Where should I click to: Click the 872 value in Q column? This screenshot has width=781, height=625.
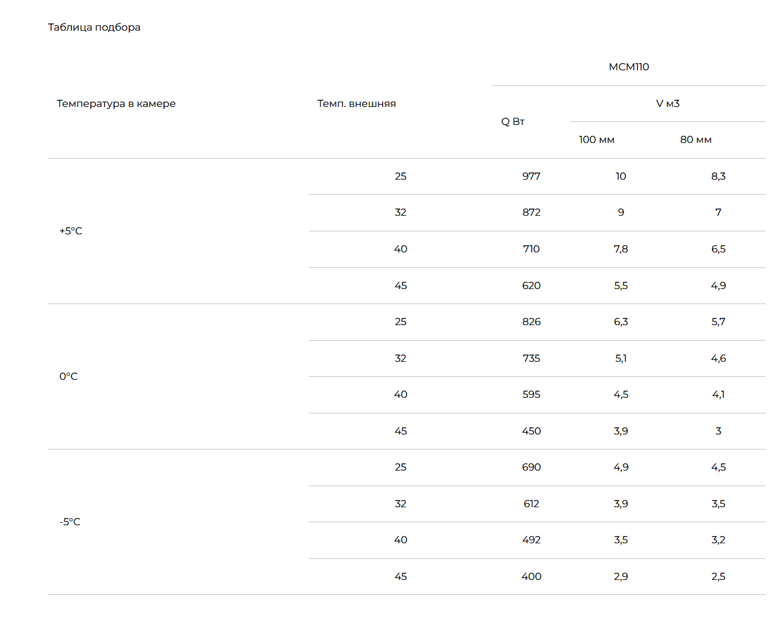click(531, 212)
